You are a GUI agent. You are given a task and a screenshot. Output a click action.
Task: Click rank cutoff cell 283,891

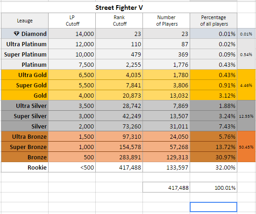[119, 157]
